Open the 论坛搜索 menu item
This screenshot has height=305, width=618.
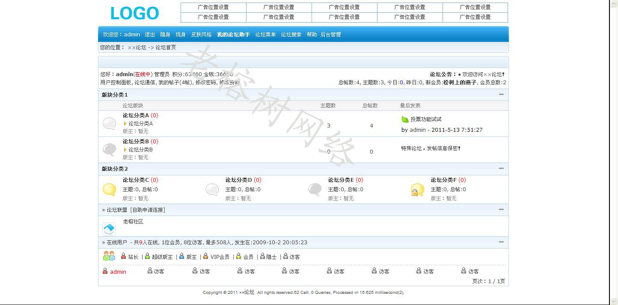(x=291, y=35)
